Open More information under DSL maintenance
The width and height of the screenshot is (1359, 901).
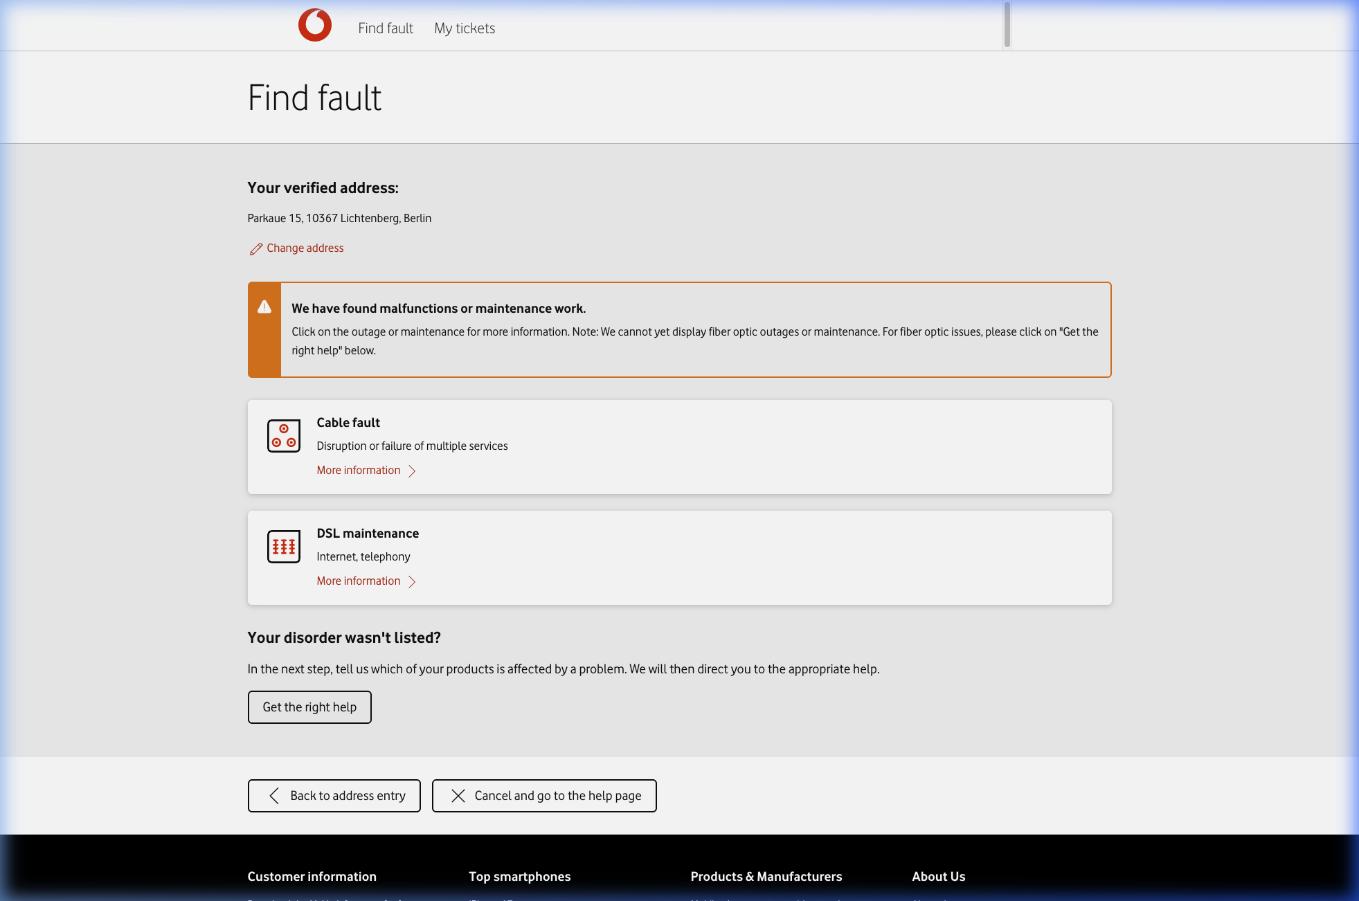pyautogui.click(x=359, y=581)
